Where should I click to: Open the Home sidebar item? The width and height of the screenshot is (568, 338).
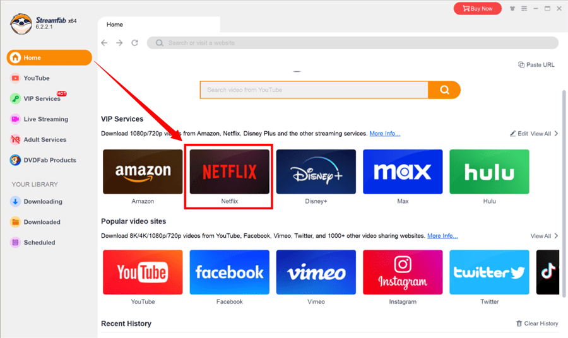click(x=49, y=57)
